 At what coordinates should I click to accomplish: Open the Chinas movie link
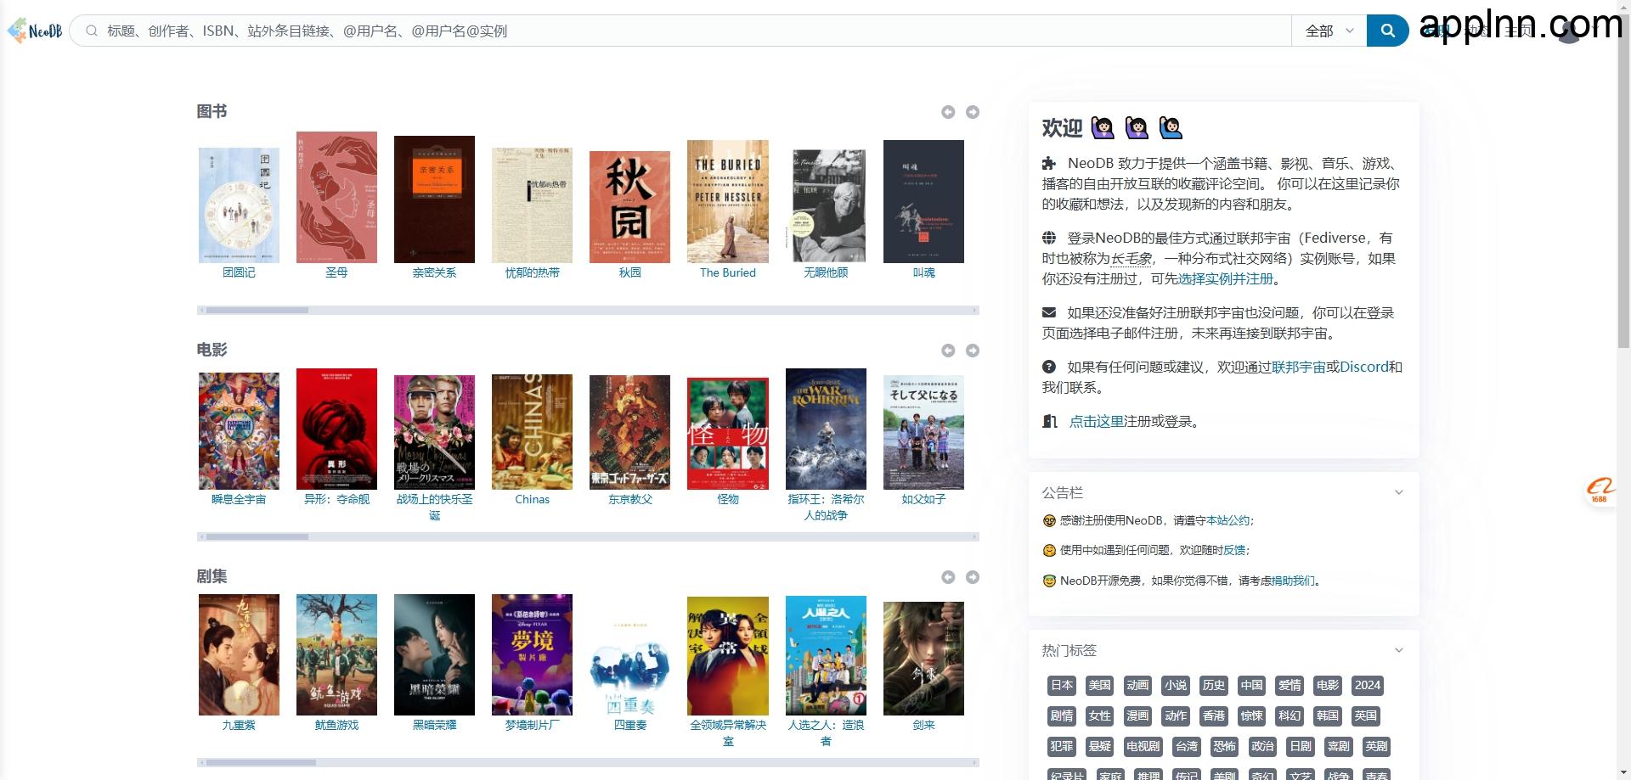pyautogui.click(x=532, y=499)
